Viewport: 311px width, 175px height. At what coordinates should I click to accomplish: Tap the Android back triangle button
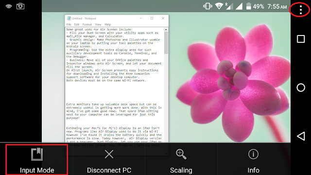click(x=301, y=136)
